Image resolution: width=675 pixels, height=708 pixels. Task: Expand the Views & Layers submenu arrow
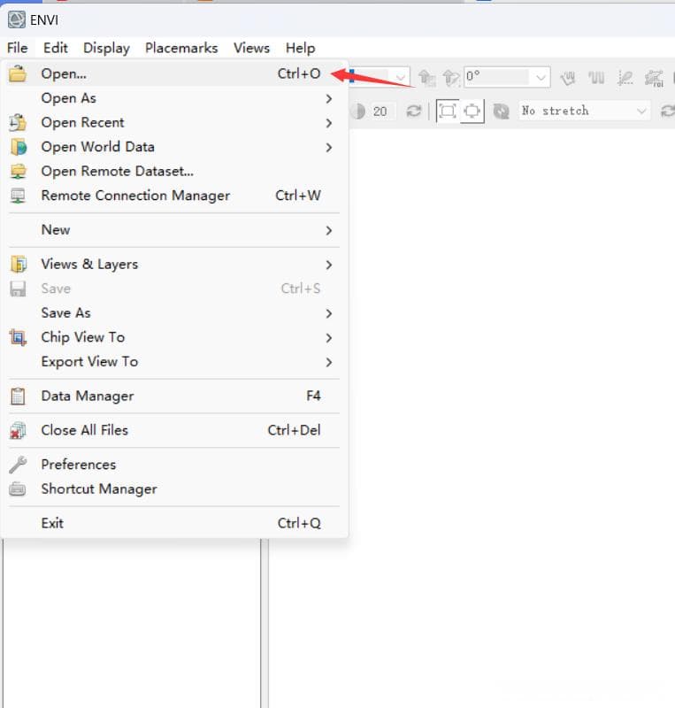(329, 265)
